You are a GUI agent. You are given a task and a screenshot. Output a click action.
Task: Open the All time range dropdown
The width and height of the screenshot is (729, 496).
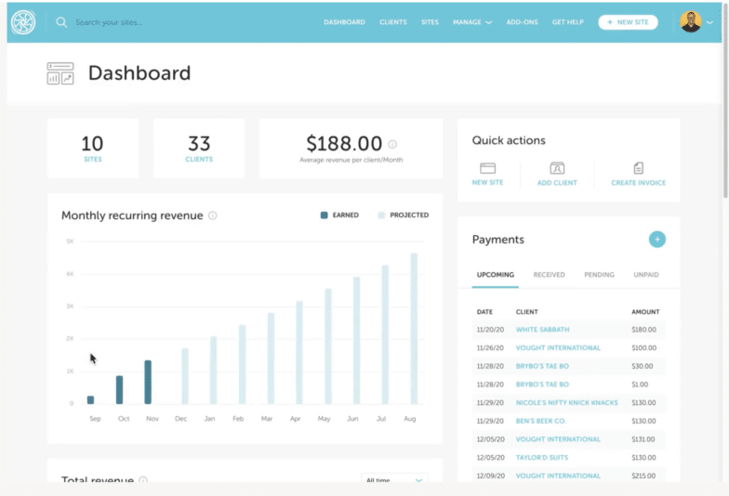point(394,480)
